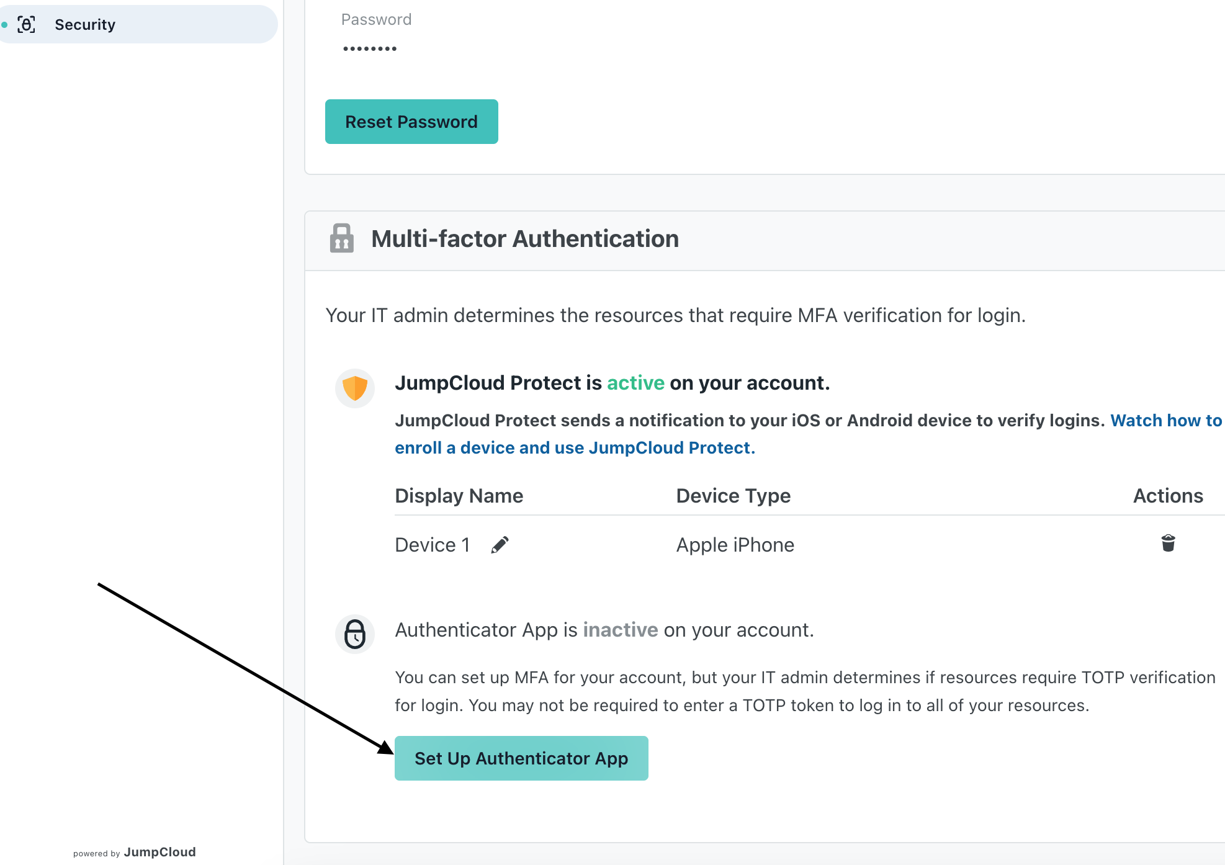Screen dimensions: 1225x865
Task: Open the Security menu item label
Action: [x=85, y=25]
